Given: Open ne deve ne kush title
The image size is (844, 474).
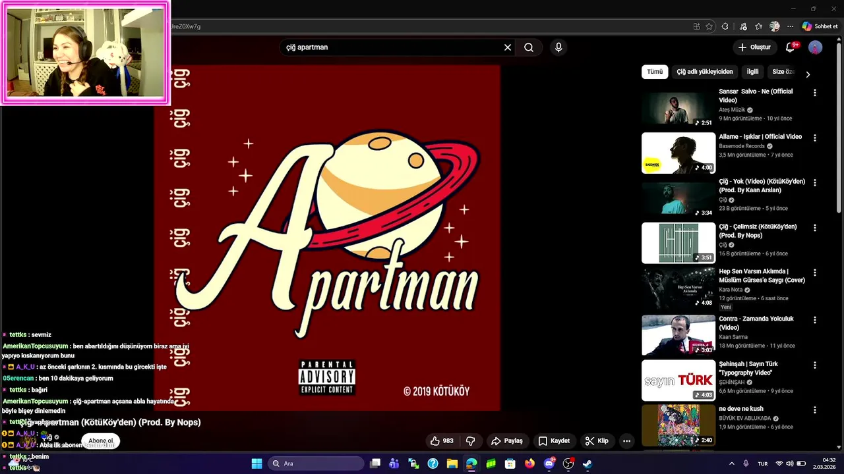Looking at the screenshot, I should pos(740,409).
